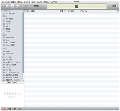
Task: Click the 名前 column header
Action: coord(44,11)
